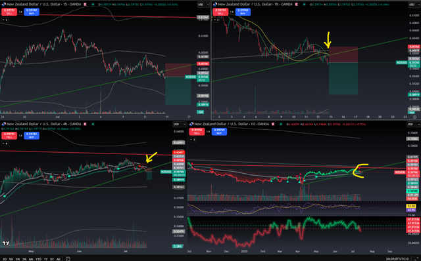Click the 1D chart symbol title

[x=232, y=124]
